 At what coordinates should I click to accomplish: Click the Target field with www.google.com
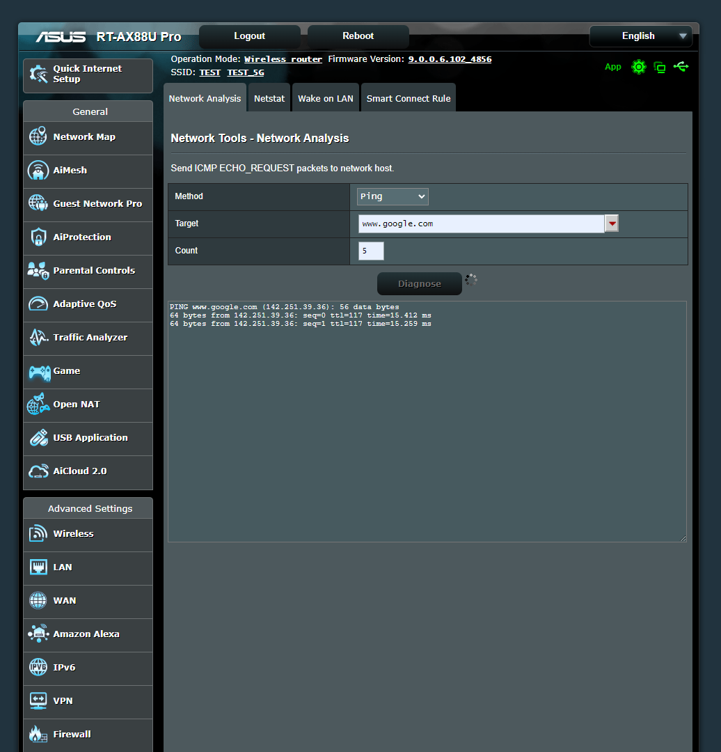click(x=482, y=224)
